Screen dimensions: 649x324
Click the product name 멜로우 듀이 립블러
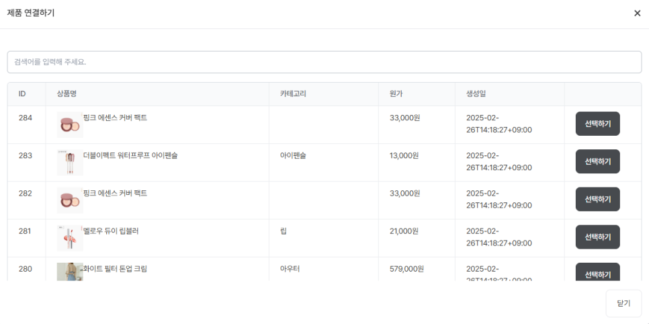coord(111,231)
